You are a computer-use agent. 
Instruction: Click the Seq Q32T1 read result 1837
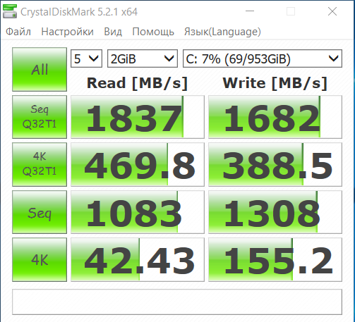(x=138, y=117)
